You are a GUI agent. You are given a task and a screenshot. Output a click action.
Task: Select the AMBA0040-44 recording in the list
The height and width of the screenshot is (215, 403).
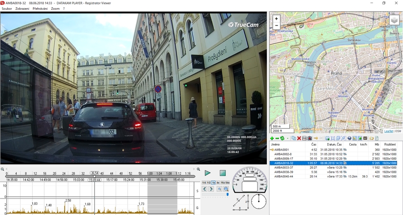[x=333, y=177]
